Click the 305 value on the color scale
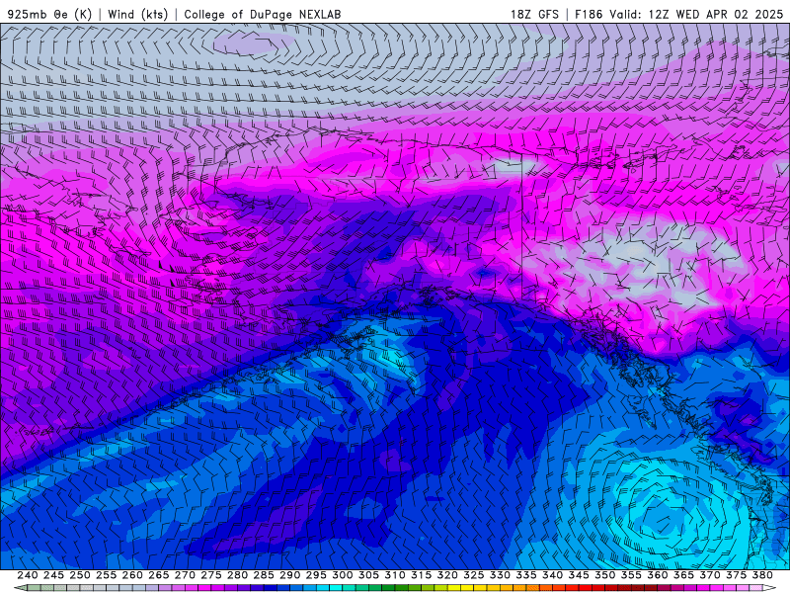The width and height of the screenshot is (790, 593). pos(368,575)
